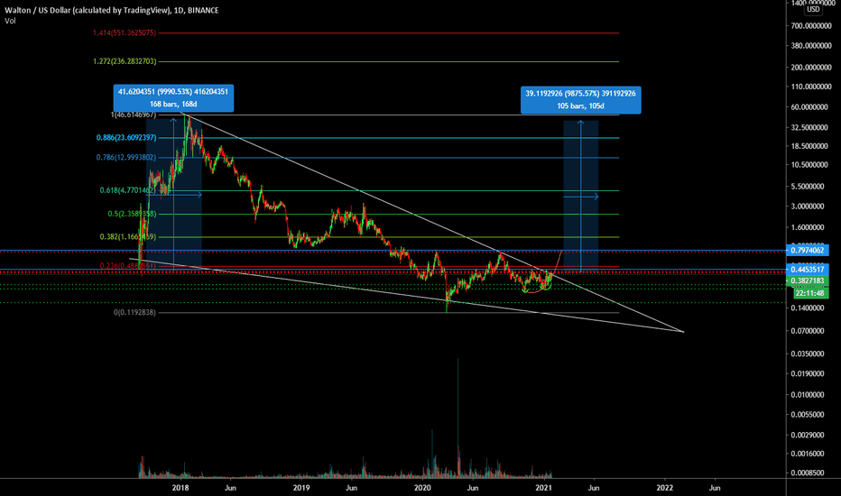Select the 1.414(551.3625075) Fibonacci label

click(124, 32)
